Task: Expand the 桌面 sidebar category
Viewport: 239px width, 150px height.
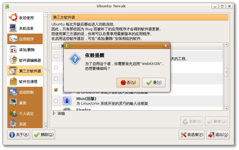Action: (x=25, y=103)
